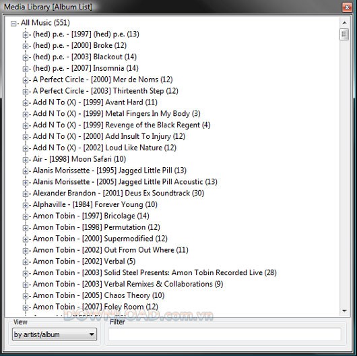Expand Amon Tobin Foley Room node

tap(26, 307)
